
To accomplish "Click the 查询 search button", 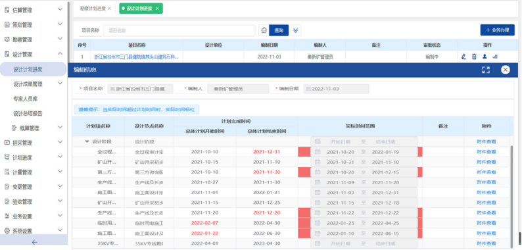I will tap(279, 30).
